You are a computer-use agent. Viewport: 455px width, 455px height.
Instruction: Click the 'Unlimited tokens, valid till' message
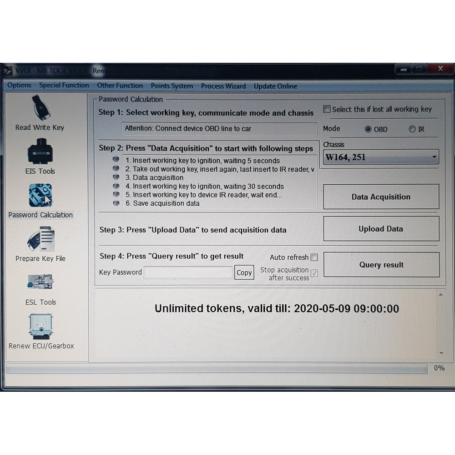click(277, 308)
